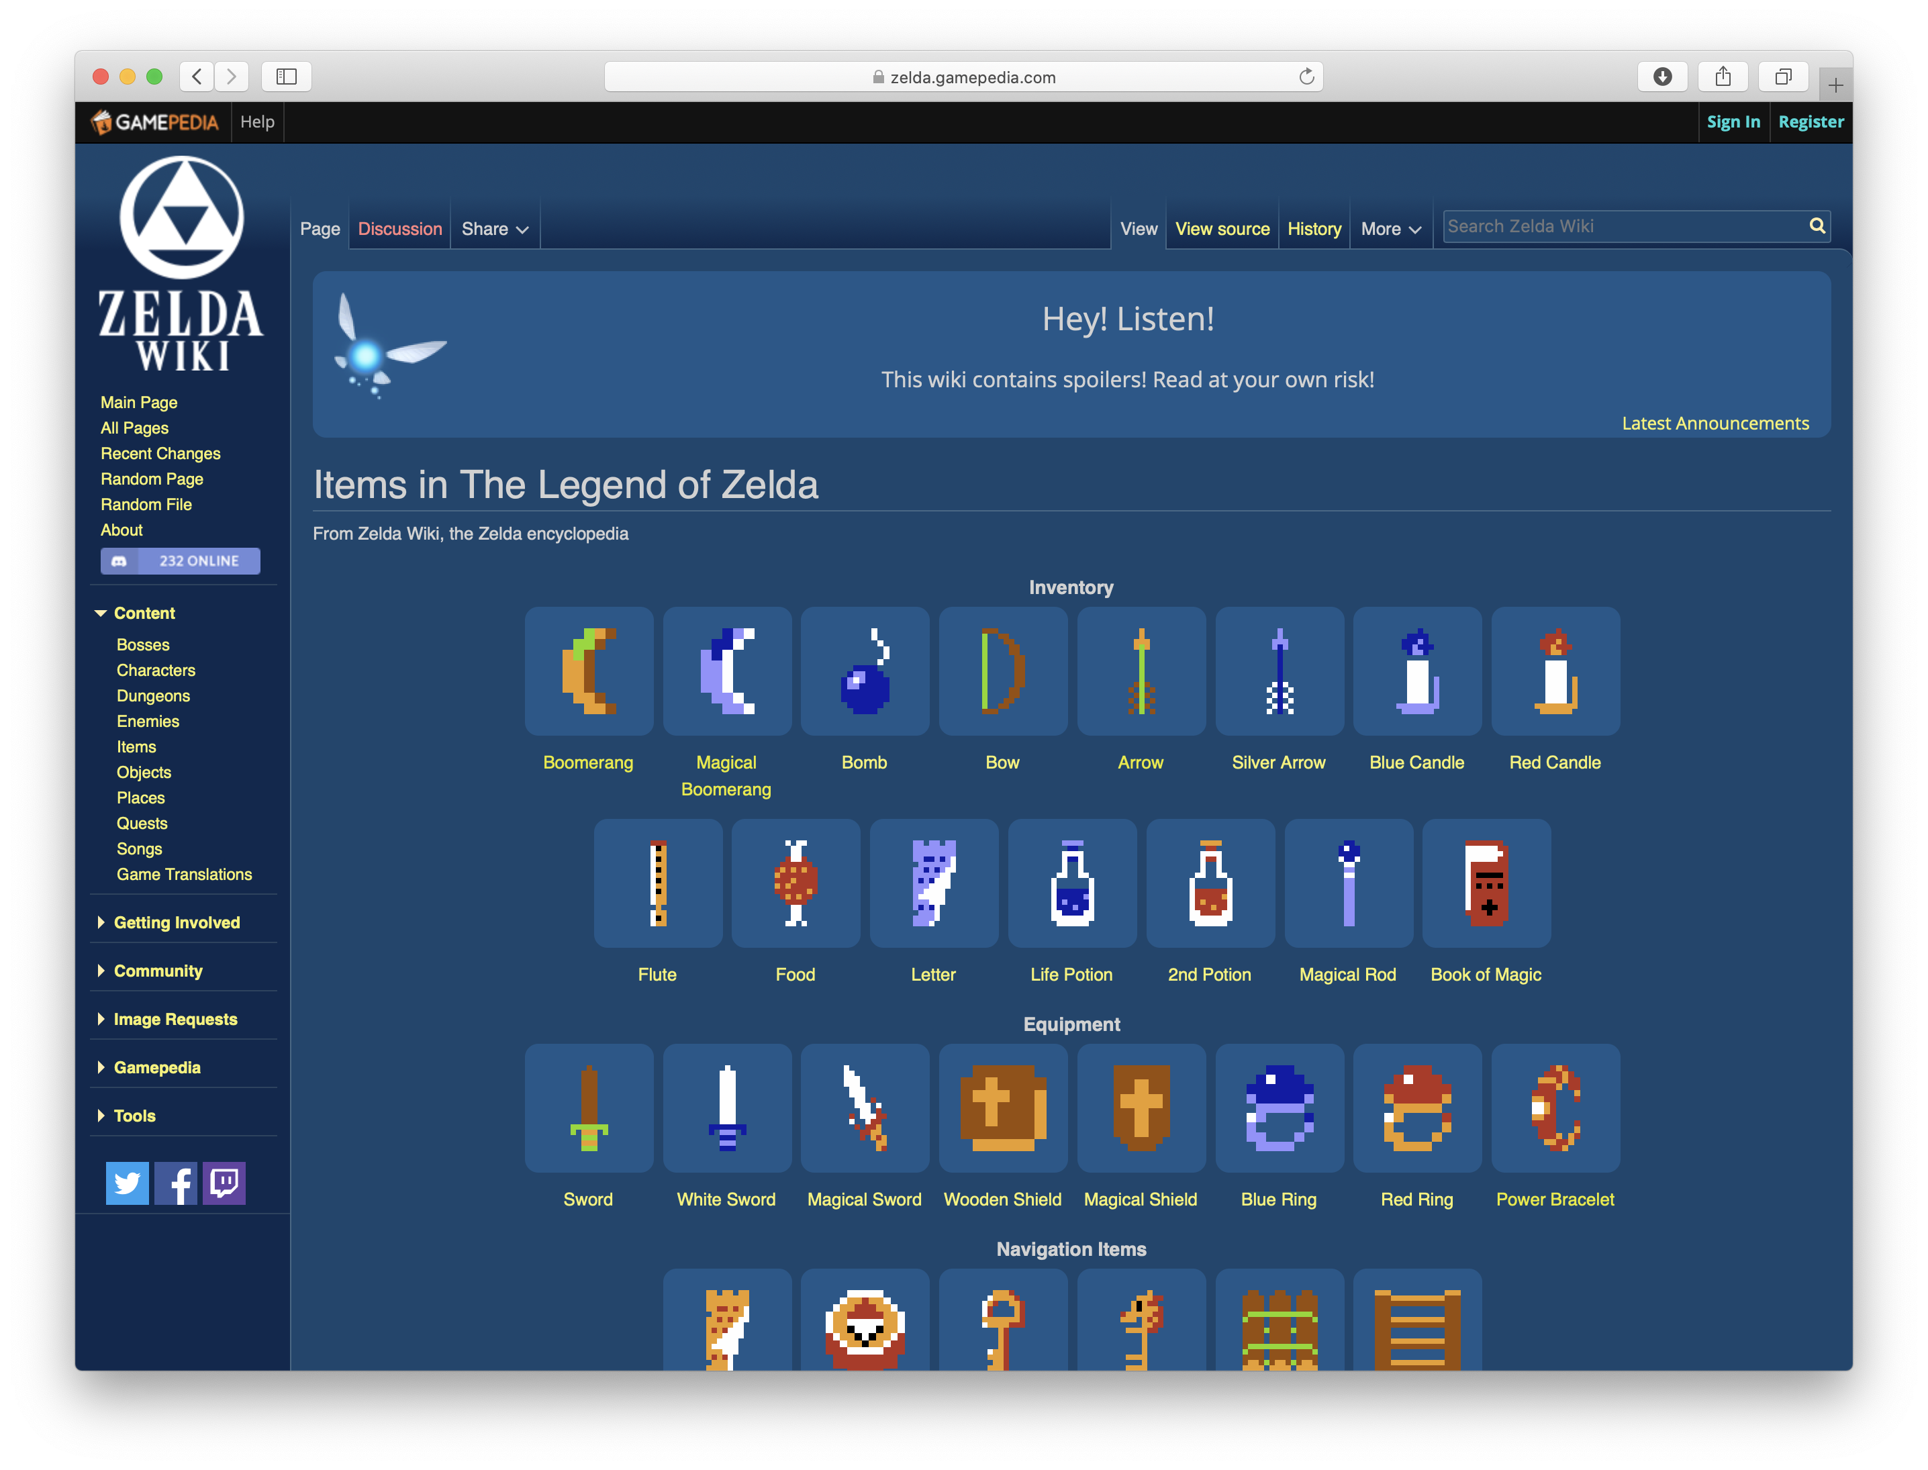The width and height of the screenshot is (1928, 1470).
Task: Open the Wooden Shield item image
Action: tap(1003, 1108)
